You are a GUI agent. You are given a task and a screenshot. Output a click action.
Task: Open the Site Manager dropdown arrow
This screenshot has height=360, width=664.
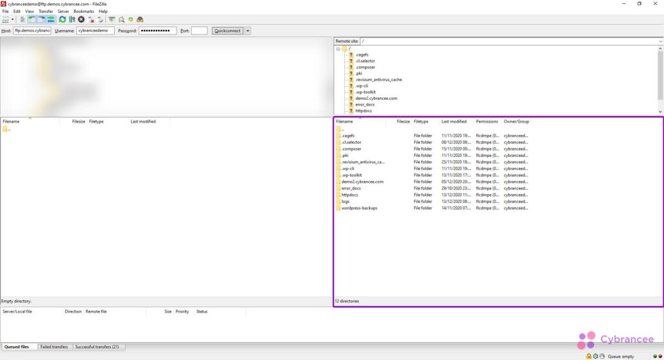pos(13,19)
